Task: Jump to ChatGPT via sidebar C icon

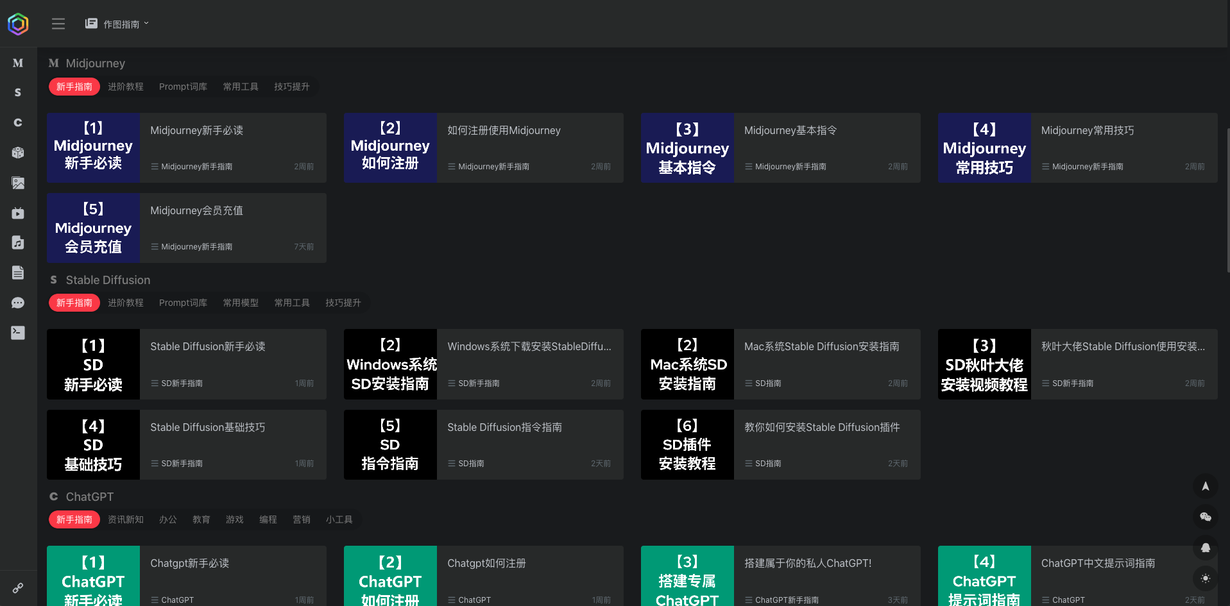Action: (18, 122)
